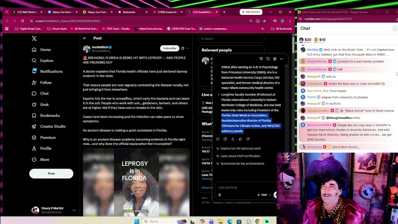398x224 pixels.
Task: Open the House Hacks bookmark folder
Action: (57, 29)
